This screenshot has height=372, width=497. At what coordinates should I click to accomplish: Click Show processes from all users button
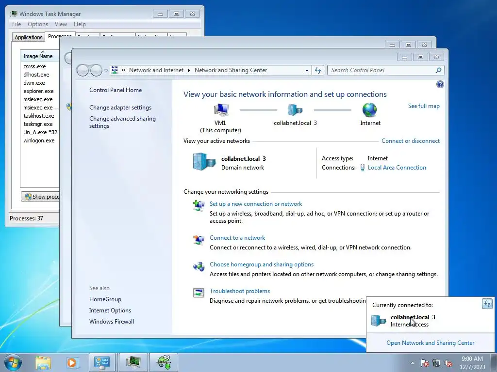[x=40, y=197]
